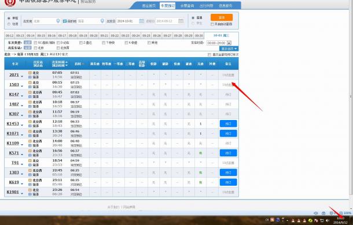Click the departure station location pin icon
353x225 pixels.
pyautogui.click(x=58, y=21)
